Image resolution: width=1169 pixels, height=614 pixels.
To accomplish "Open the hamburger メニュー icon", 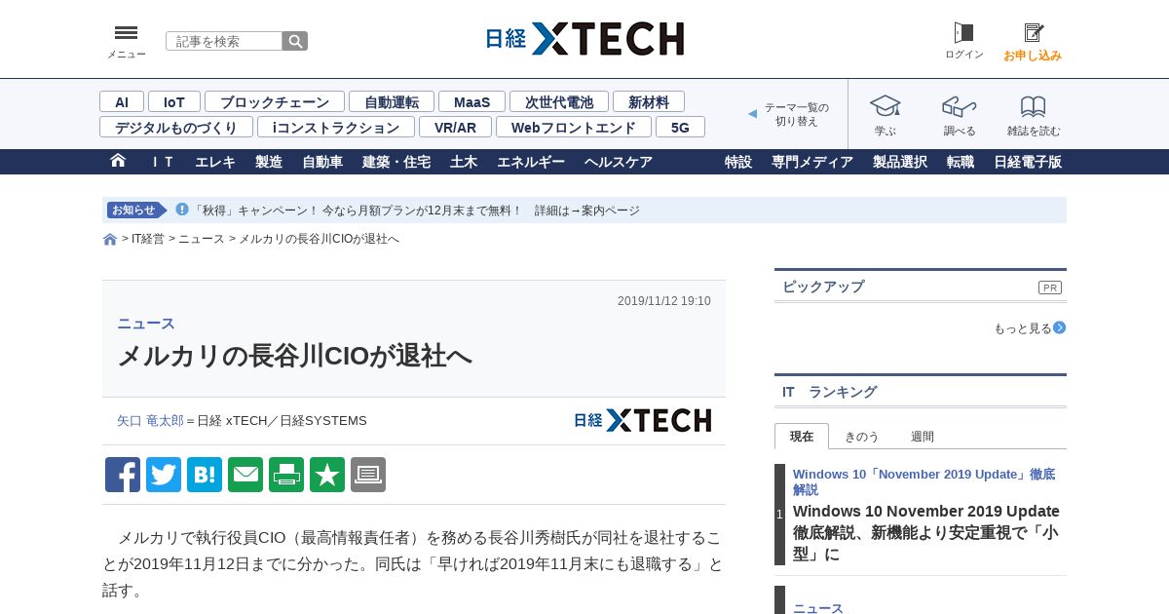I will pos(126,33).
